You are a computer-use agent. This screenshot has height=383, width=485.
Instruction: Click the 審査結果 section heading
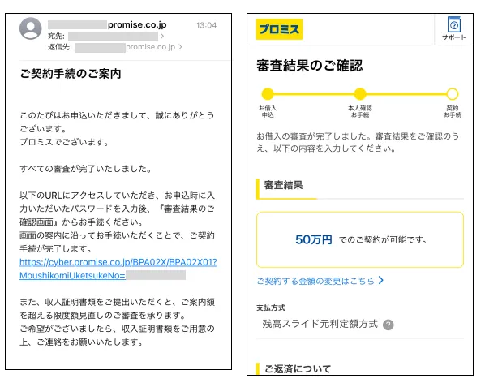[283, 185]
